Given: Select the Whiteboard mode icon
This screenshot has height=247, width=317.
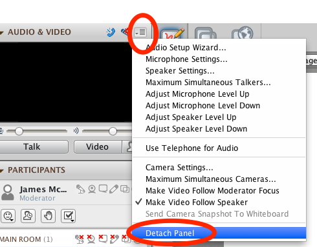Looking at the screenshot, I should point(173,34).
